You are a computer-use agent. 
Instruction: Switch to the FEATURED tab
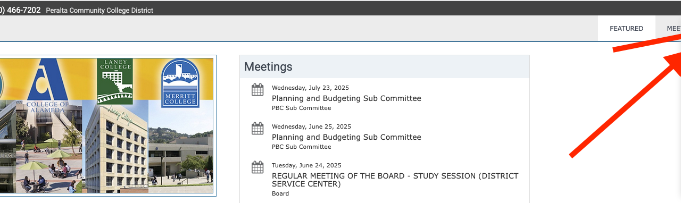tap(626, 29)
